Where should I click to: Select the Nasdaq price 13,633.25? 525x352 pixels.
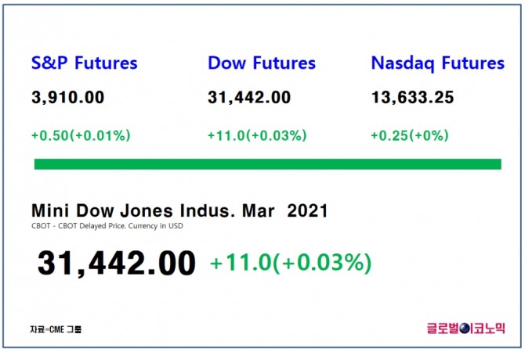click(x=412, y=98)
